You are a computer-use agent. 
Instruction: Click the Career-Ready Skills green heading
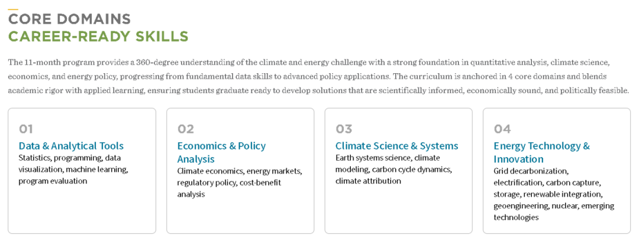[98, 37]
